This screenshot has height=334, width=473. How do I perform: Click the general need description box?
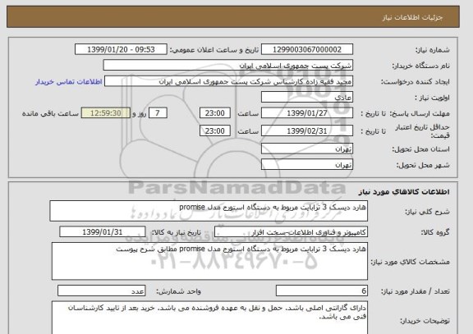click(209, 211)
